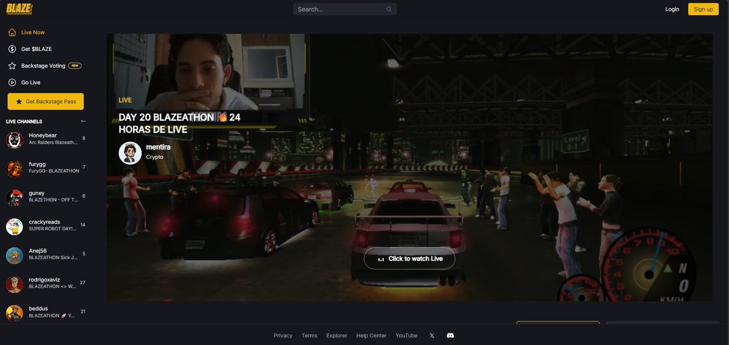Click the Sign up button
729x345 pixels.
[x=703, y=9]
